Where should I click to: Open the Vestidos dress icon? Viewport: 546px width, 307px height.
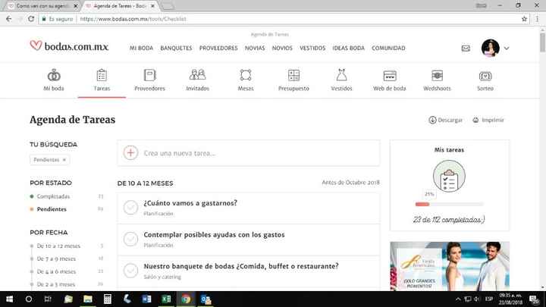click(341, 75)
